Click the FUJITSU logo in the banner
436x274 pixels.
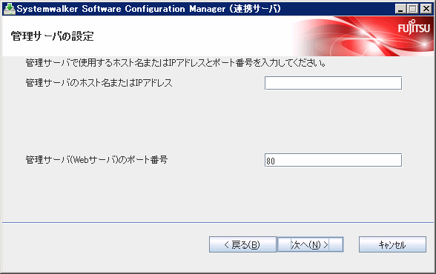pyautogui.click(x=414, y=27)
